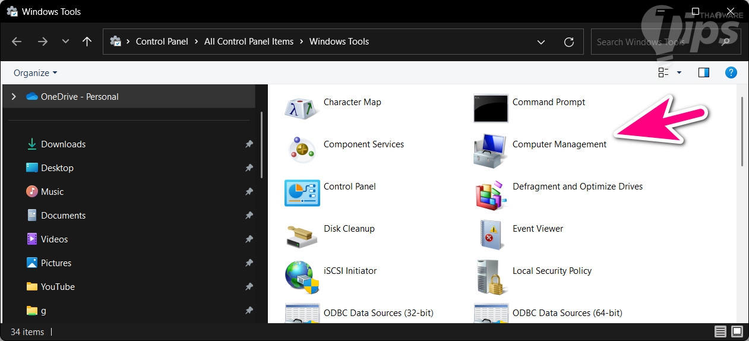Unpin Desktop using its pin icon

click(x=249, y=168)
